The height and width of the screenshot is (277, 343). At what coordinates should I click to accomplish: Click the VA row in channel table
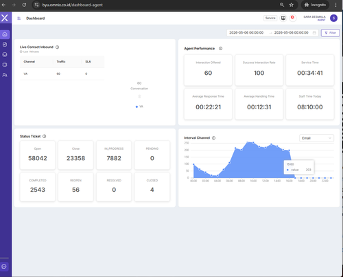(x=62, y=74)
